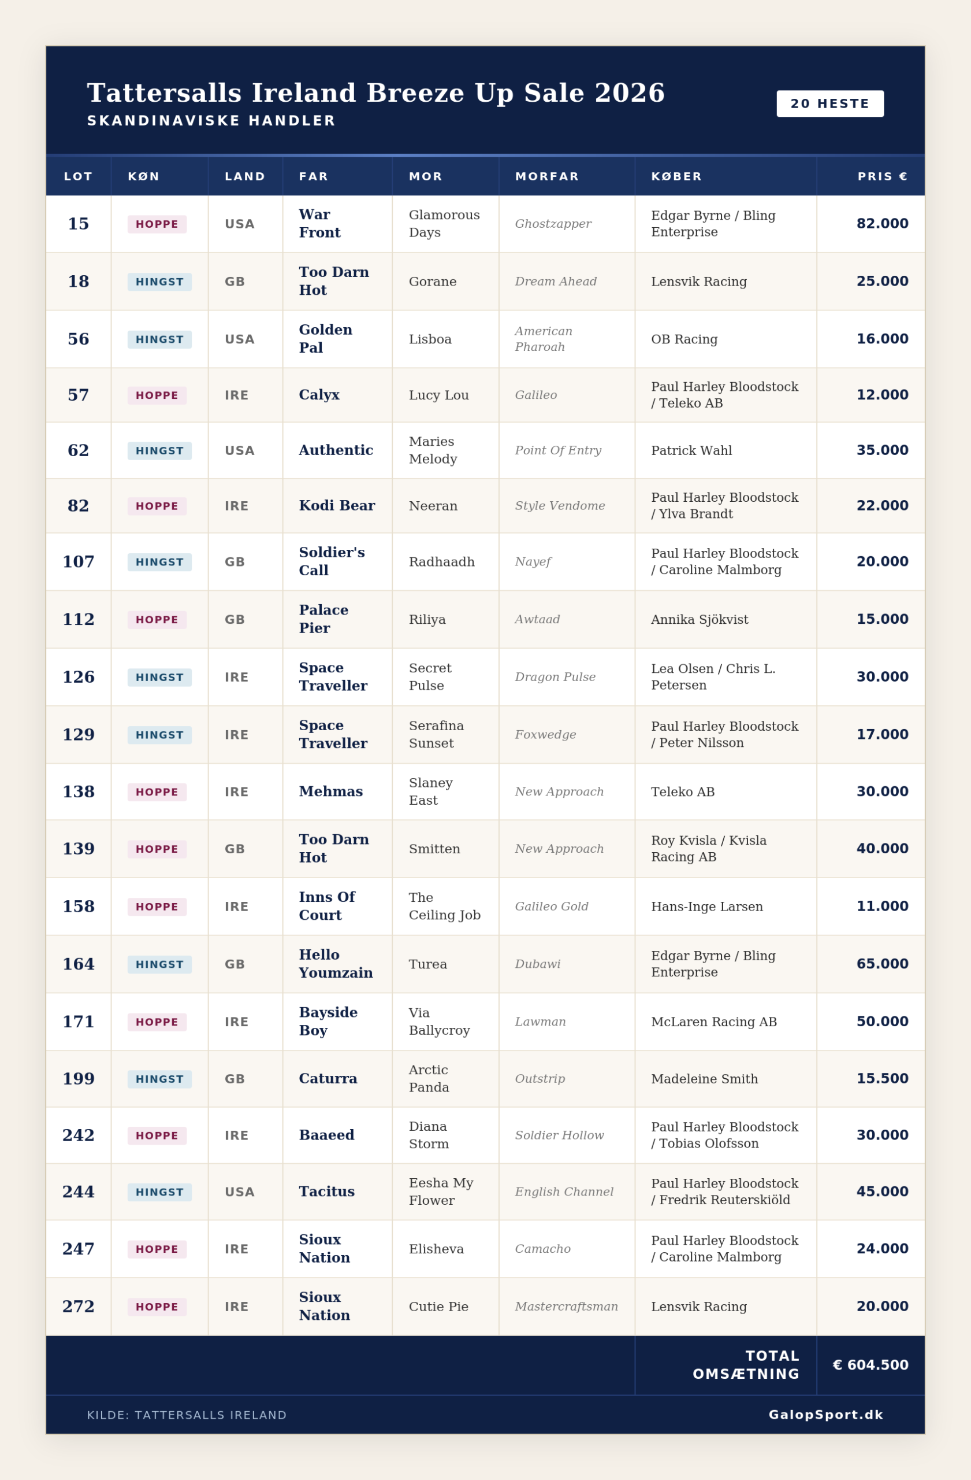Click the Kilde: Tattersalls Ireland text
The height and width of the screenshot is (1480, 971).
[187, 1415]
